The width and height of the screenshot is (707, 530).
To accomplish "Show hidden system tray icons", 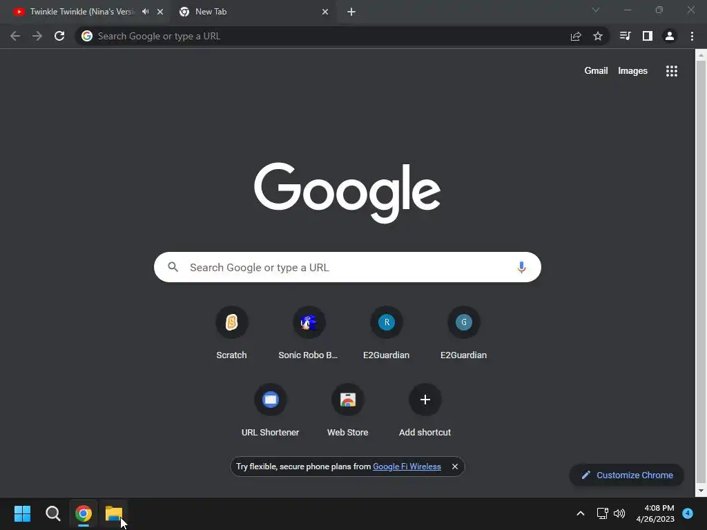I will coord(580,513).
